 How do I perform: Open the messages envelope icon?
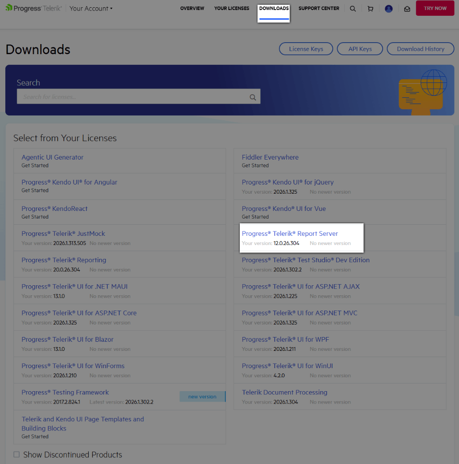pos(407,8)
